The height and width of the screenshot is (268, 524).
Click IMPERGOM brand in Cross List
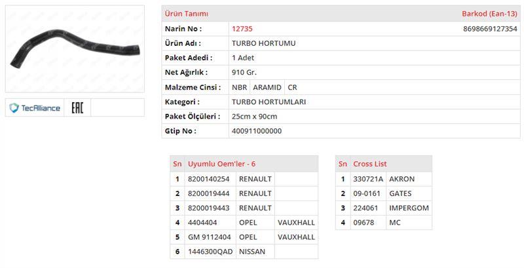pos(409,208)
